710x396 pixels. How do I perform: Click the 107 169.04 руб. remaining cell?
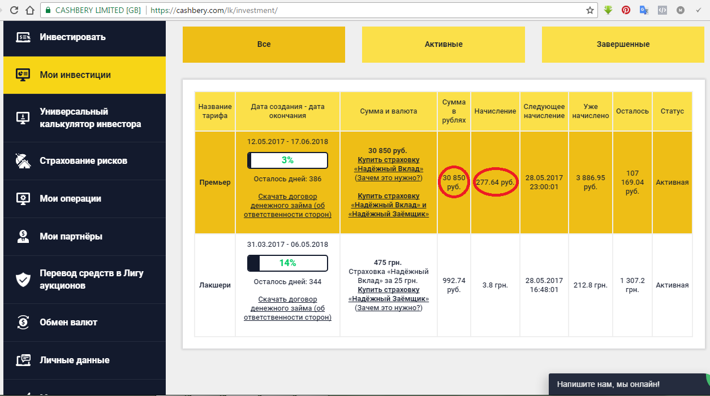coord(632,182)
